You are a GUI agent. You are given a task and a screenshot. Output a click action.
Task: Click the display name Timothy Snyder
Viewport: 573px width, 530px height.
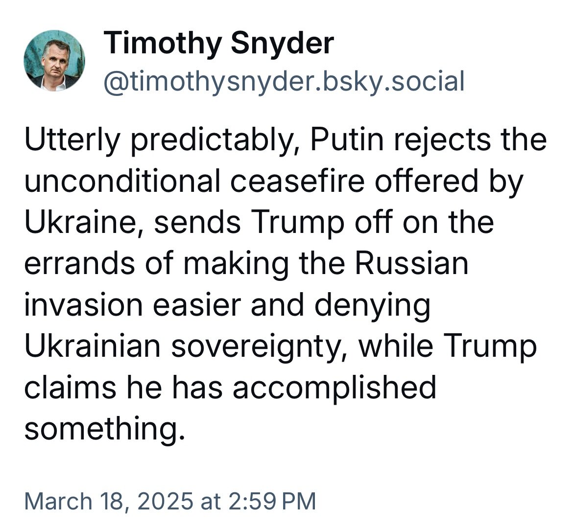click(x=218, y=44)
